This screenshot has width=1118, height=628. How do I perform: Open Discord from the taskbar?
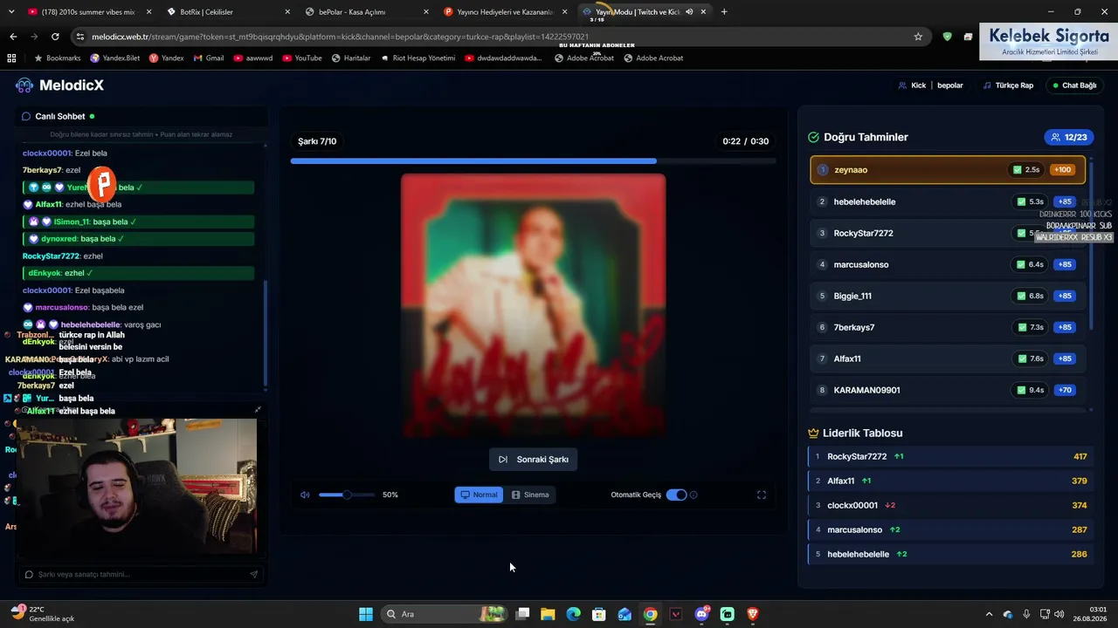(701, 614)
